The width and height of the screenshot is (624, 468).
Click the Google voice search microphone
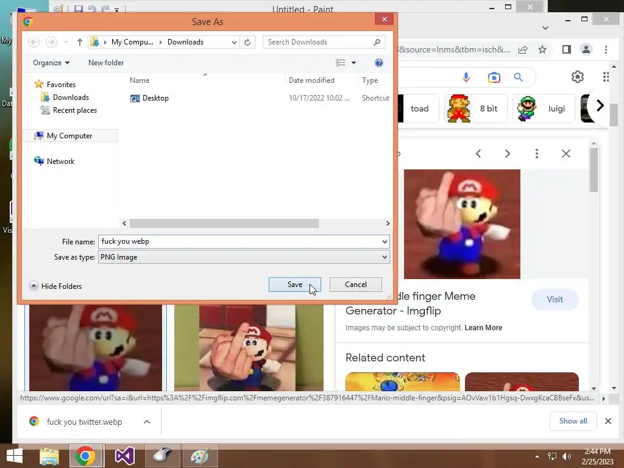point(466,77)
